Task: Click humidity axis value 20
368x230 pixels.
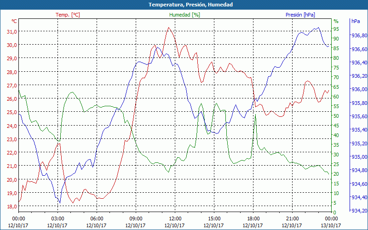Action: [x=336, y=174]
